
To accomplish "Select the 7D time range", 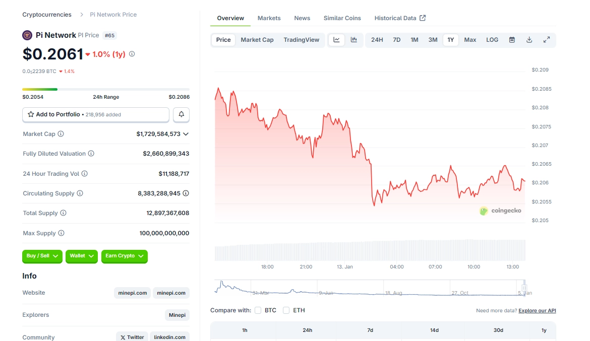I will point(396,40).
